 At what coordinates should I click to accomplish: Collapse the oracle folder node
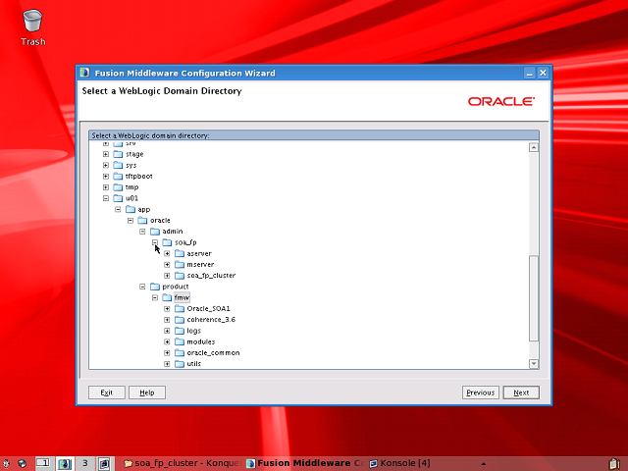[x=131, y=220]
